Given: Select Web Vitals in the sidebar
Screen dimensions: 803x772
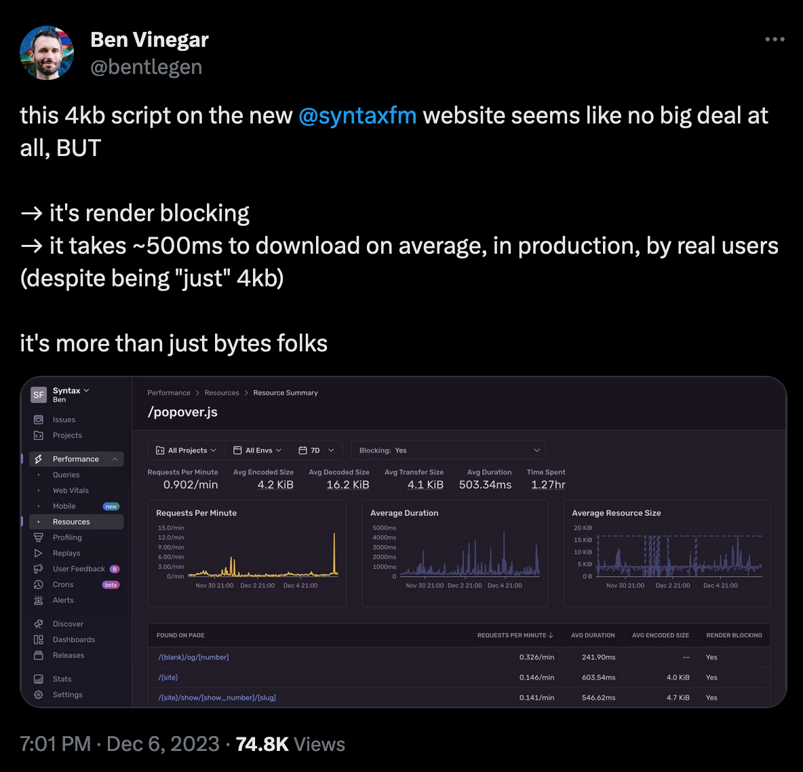Looking at the screenshot, I should click(71, 490).
